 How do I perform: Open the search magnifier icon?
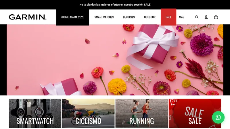pos(197,17)
